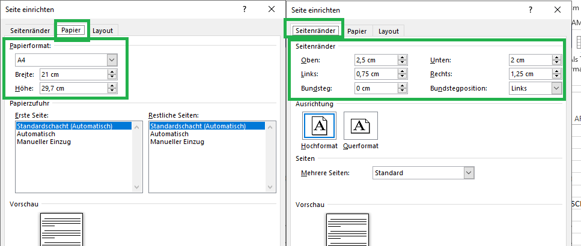Image resolution: width=581 pixels, height=246 pixels.
Task: Expand the A4 paper format dropdown
Action: click(112, 60)
